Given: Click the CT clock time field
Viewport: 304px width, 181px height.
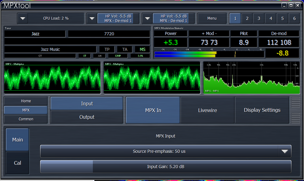Looking at the screenshot, I should [40, 56].
